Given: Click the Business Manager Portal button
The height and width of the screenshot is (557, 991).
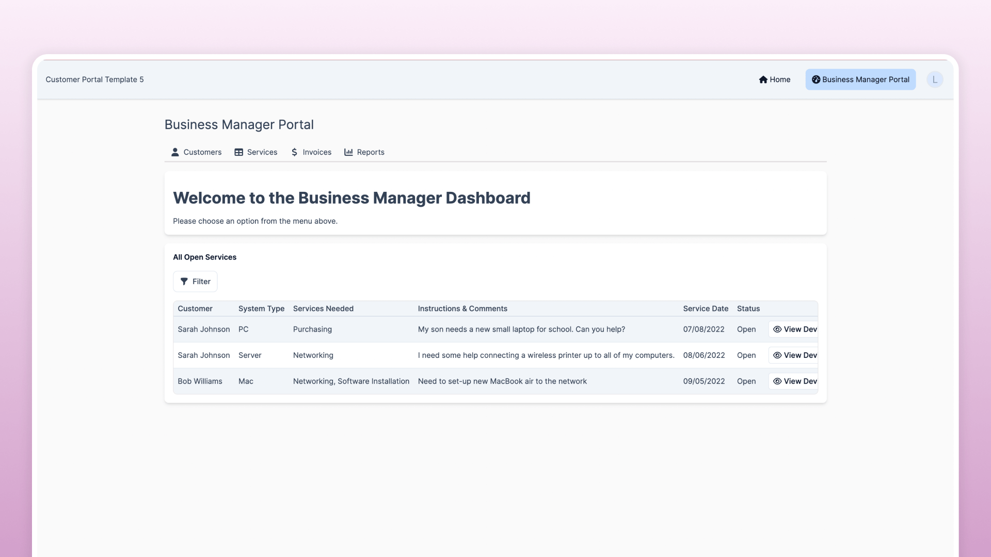Looking at the screenshot, I should click(860, 79).
